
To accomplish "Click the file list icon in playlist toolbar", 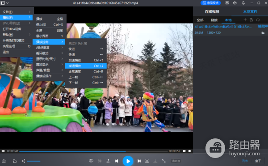I will click(x=251, y=20).
